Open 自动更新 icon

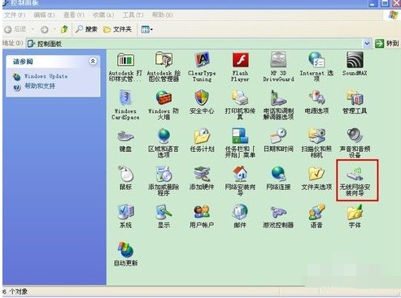click(125, 249)
